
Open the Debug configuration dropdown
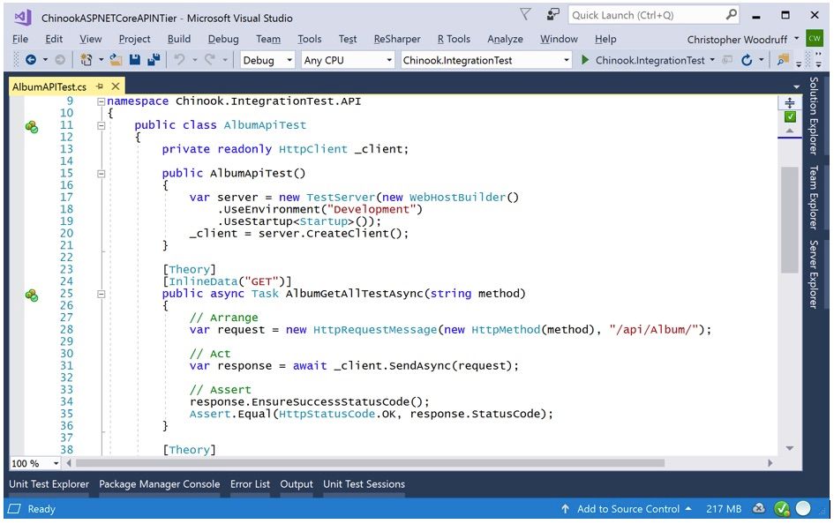point(291,59)
